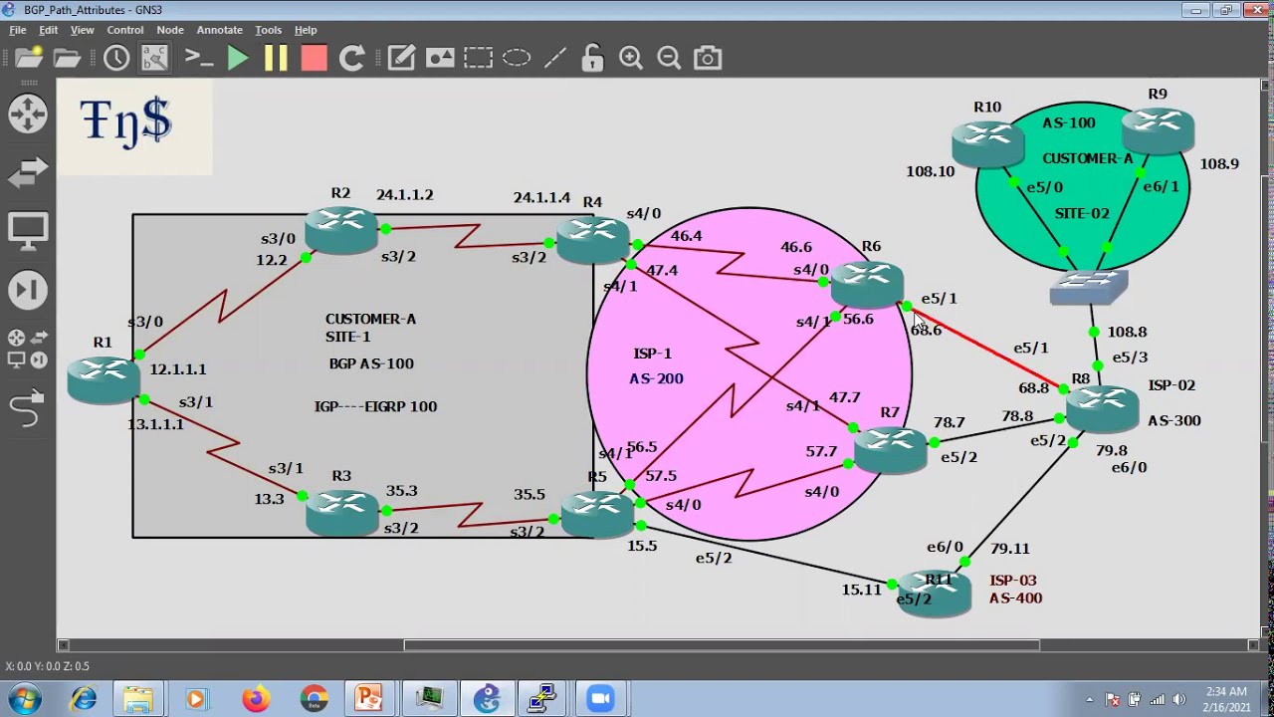Toggle lock all items padlock
The width and height of the screenshot is (1274, 717).
[x=592, y=58]
